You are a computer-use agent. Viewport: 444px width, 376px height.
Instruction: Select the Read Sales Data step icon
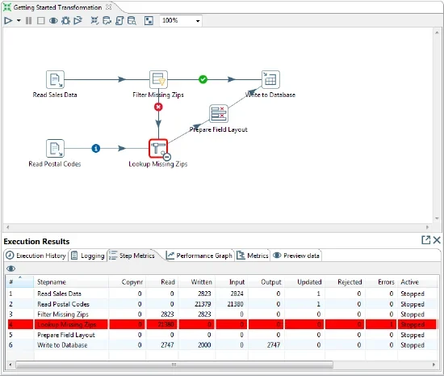coord(55,79)
